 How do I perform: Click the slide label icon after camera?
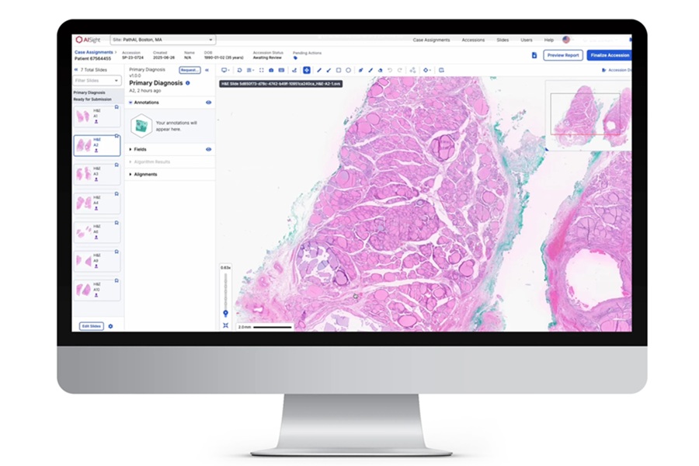coord(281,71)
